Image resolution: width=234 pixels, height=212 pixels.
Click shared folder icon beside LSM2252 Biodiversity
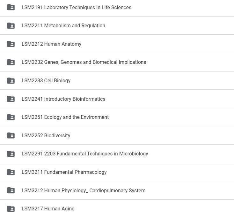coord(11,135)
